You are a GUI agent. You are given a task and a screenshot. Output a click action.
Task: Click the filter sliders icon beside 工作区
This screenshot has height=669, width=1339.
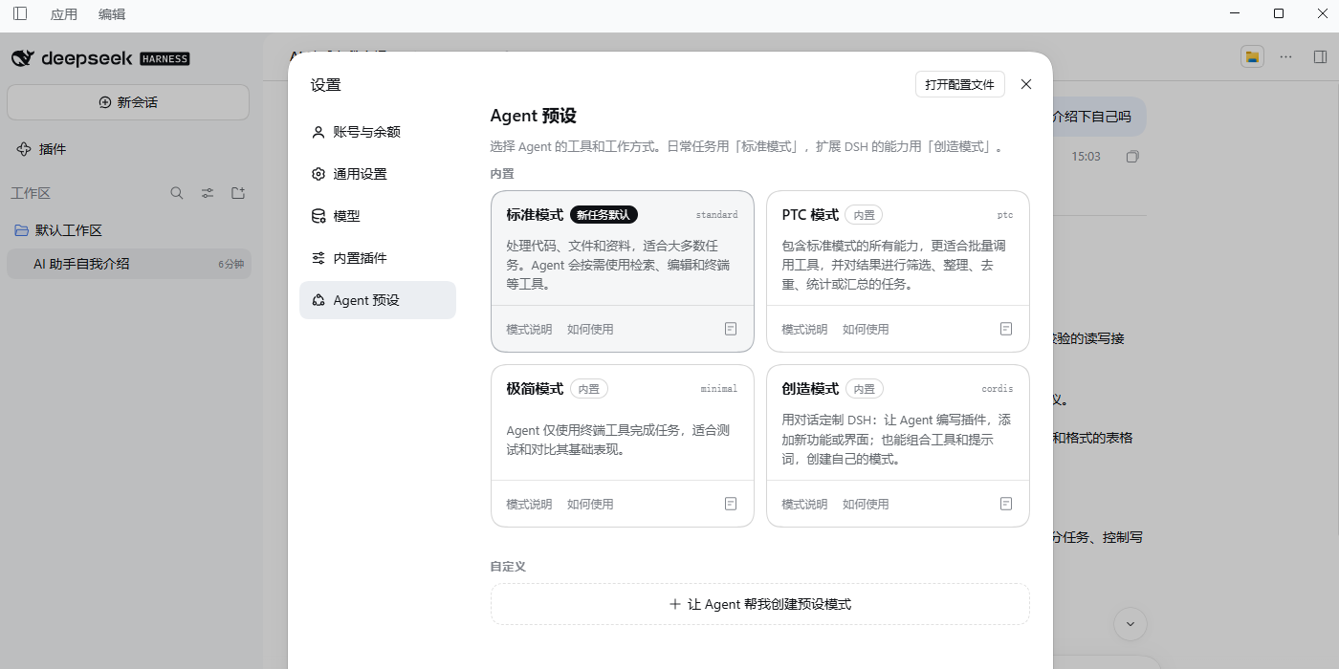[x=208, y=193]
